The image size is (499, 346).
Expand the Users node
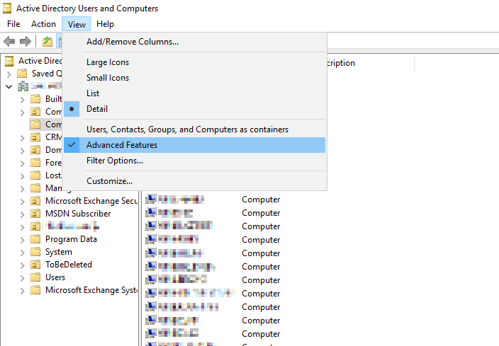tap(22, 278)
